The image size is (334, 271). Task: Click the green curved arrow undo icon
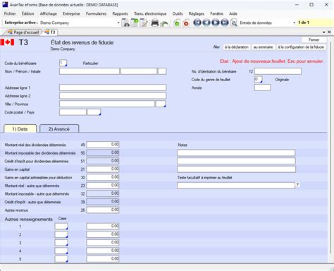pyautogui.click(x=164, y=23)
